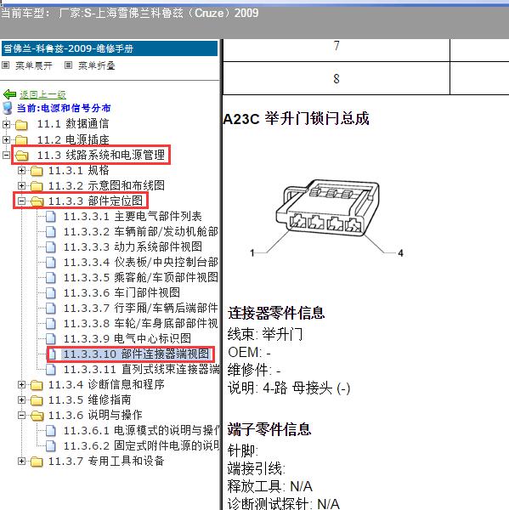Expand the 11.2 电源插座 folder
The width and height of the screenshot is (509, 510).
pos(6,139)
